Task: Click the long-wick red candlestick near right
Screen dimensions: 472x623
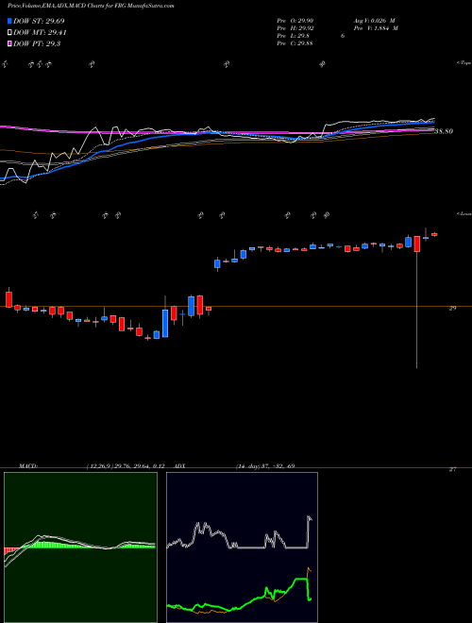Action: (x=416, y=244)
